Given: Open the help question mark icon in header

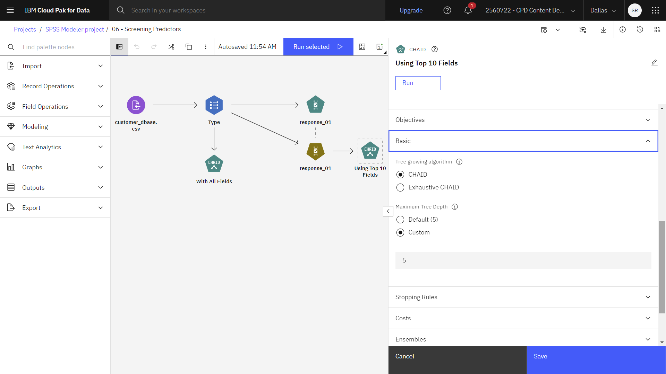Looking at the screenshot, I should tap(447, 10).
